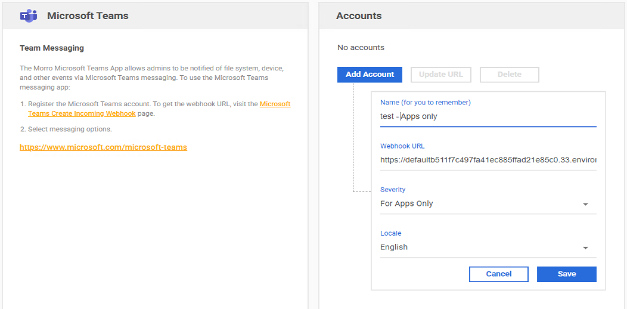627x309 pixels.
Task: Click the Microsoft Teams panel title
Action: 88,16
